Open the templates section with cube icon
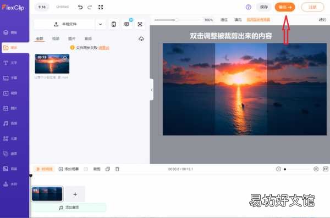Viewport: 330px width, 218px height. (x=10, y=32)
